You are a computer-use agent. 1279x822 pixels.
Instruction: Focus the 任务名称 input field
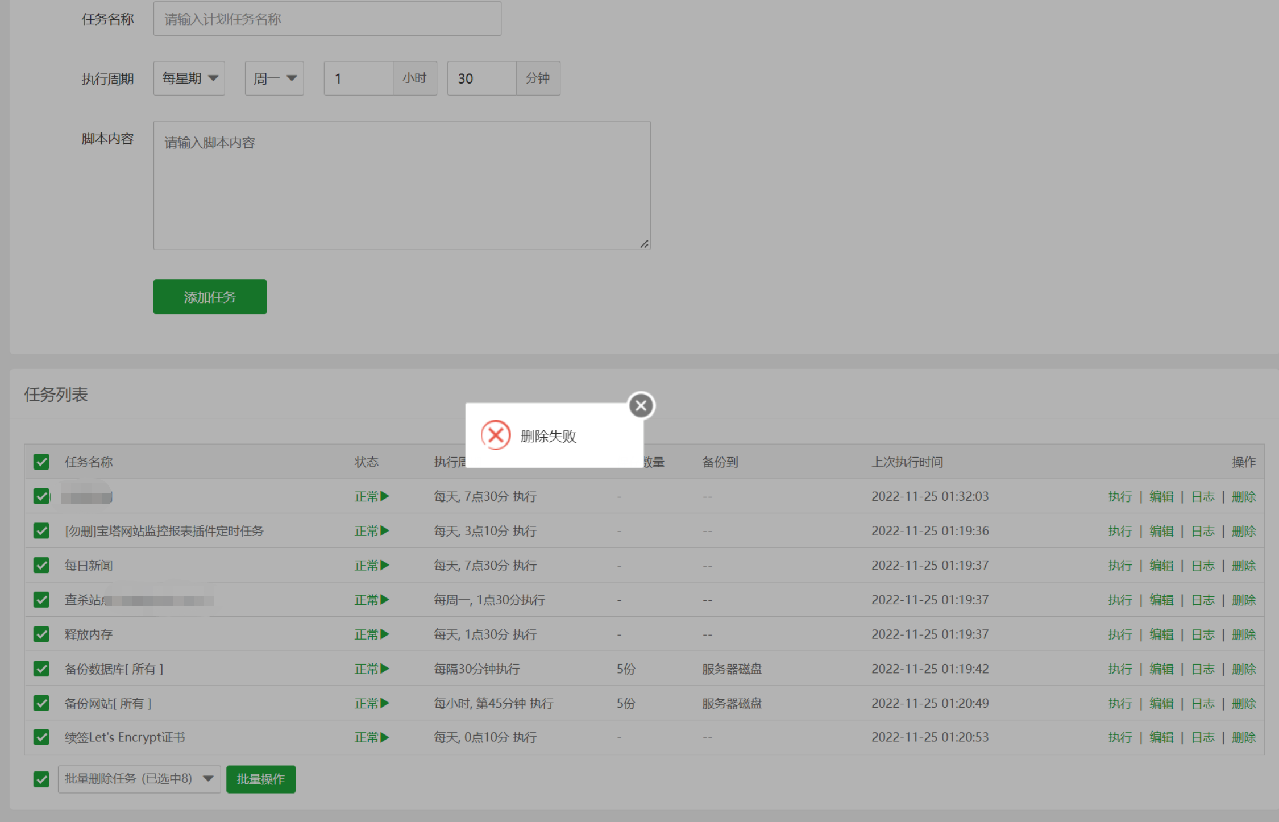point(327,19)
